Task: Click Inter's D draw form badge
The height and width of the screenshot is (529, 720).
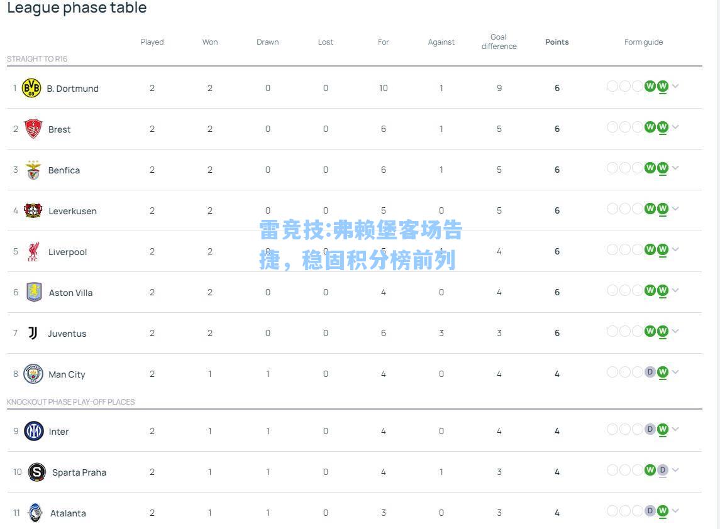Action: (x=650, y=430)
